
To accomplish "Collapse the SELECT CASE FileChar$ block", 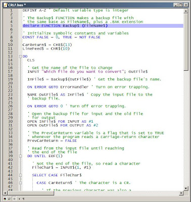I will 20,175.
